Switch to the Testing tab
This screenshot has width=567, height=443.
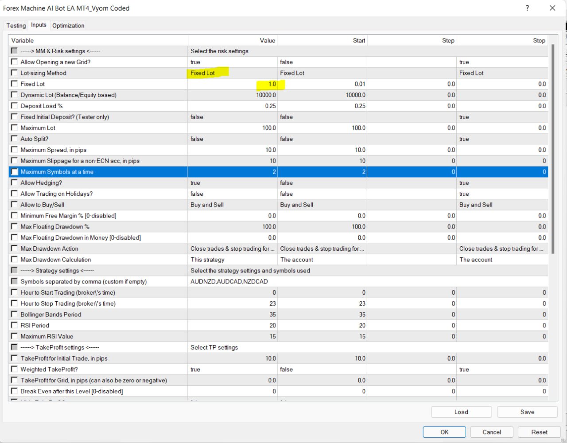point(16,25)
